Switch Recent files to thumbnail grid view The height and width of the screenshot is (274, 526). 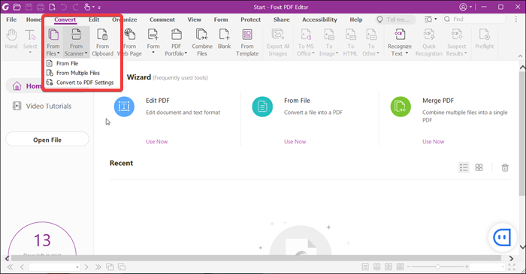point(479,167)
